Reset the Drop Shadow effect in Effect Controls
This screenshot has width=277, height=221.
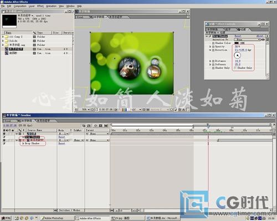[238, 36]
